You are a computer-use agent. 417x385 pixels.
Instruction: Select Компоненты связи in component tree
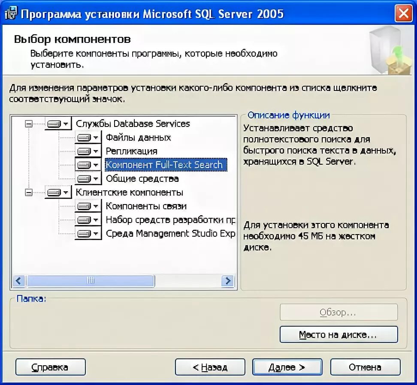click(146, 206)
